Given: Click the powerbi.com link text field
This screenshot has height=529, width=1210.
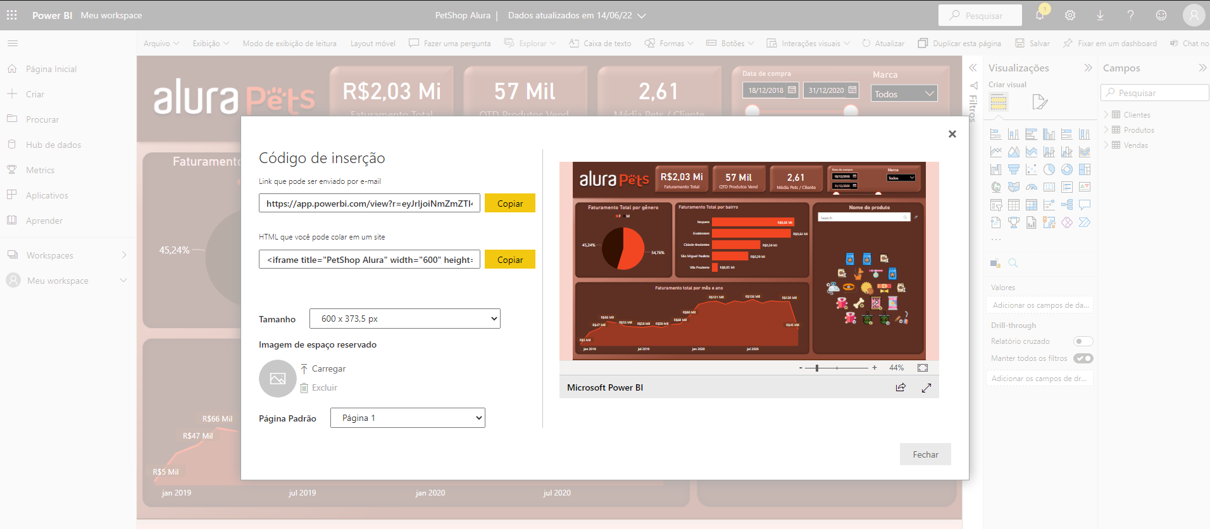Looking at the screenshot, I should pyautogui.click(x=370, y=204).
